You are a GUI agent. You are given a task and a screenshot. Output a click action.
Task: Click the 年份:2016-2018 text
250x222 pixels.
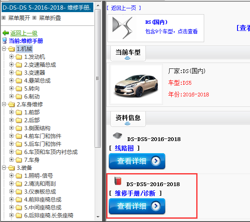click(188, 94)
